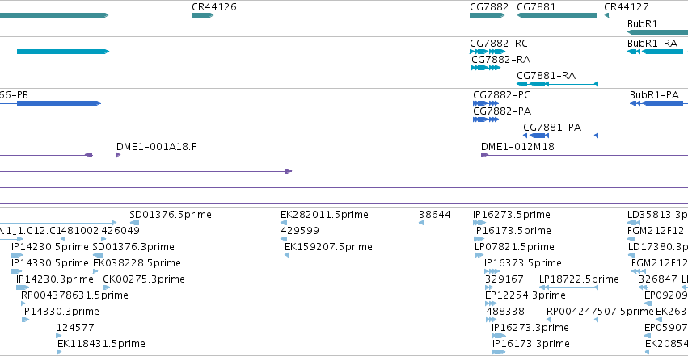Screen dimensions: 688x356
Task: Select the IP16173.3prime EST label
Action: tap(531, 344)
